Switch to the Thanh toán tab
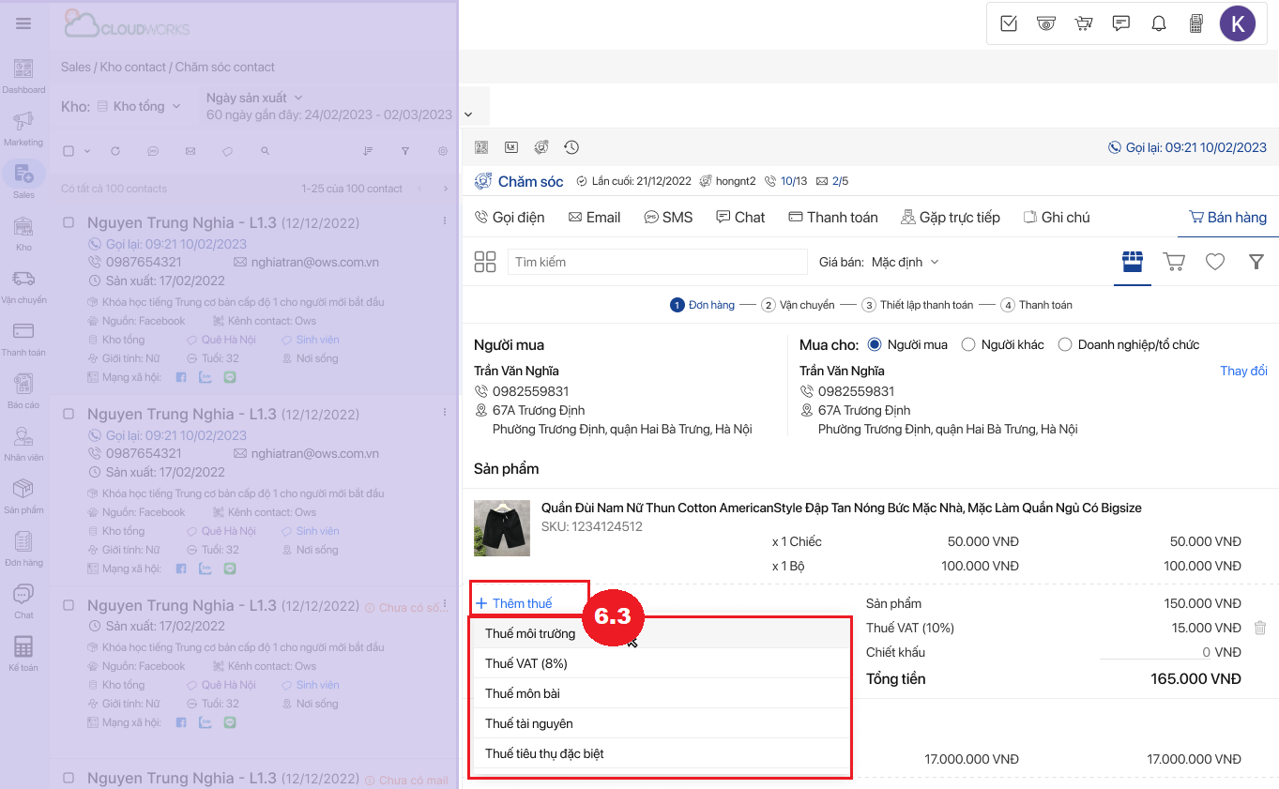The image size is (1279, 789). coord(833,217)
